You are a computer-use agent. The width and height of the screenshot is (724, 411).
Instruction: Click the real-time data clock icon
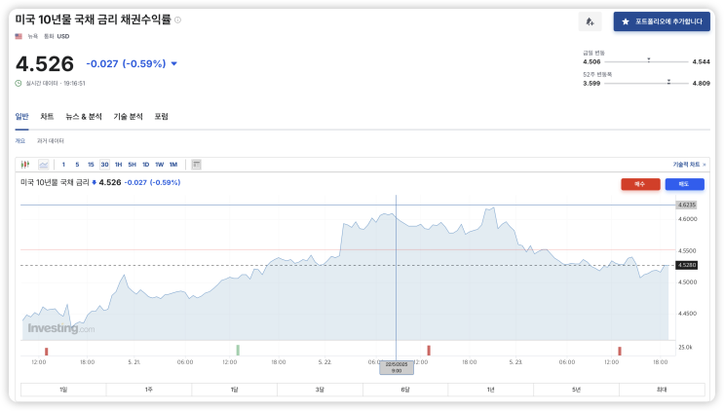point(19,84)
